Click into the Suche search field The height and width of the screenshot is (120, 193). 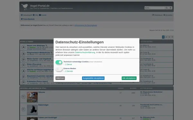(155, 8)
